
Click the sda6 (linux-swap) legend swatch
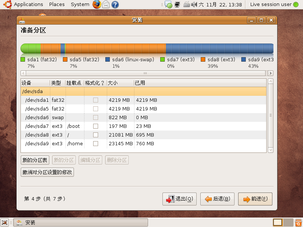pyautogui.click(x=108, y=59)
